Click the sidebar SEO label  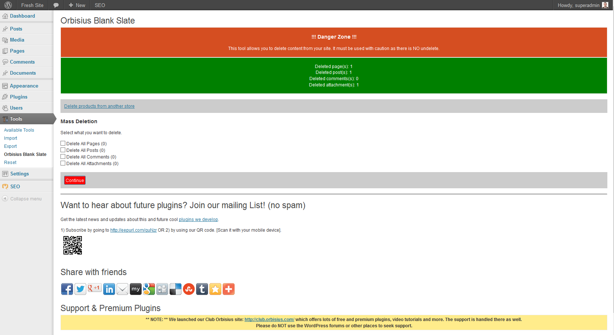coord(15,186)
